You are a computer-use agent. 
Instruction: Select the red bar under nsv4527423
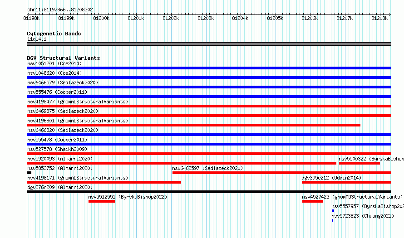click(x=312, y=201)
